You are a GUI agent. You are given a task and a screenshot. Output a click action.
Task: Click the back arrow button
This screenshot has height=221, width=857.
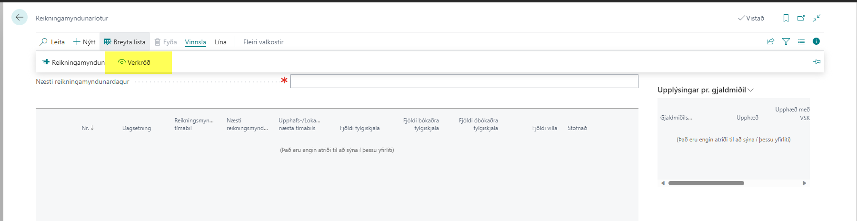(x=20, y=18)
